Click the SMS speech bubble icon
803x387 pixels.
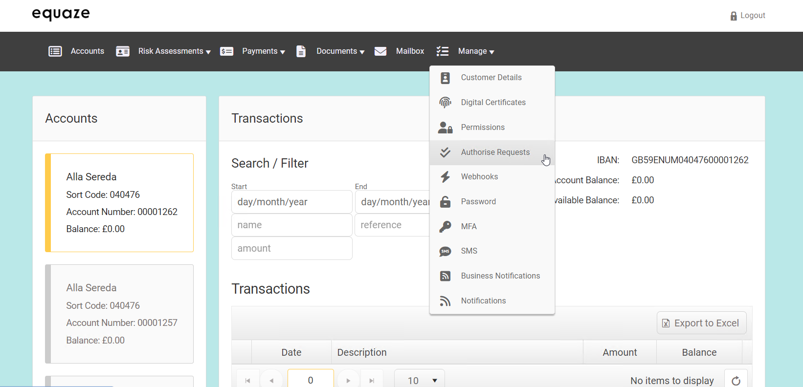[445, 251]
